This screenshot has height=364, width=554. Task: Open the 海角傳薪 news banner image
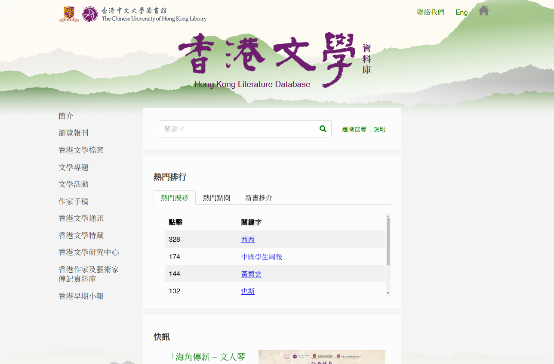pyautogui.click(x=322, y=357)
